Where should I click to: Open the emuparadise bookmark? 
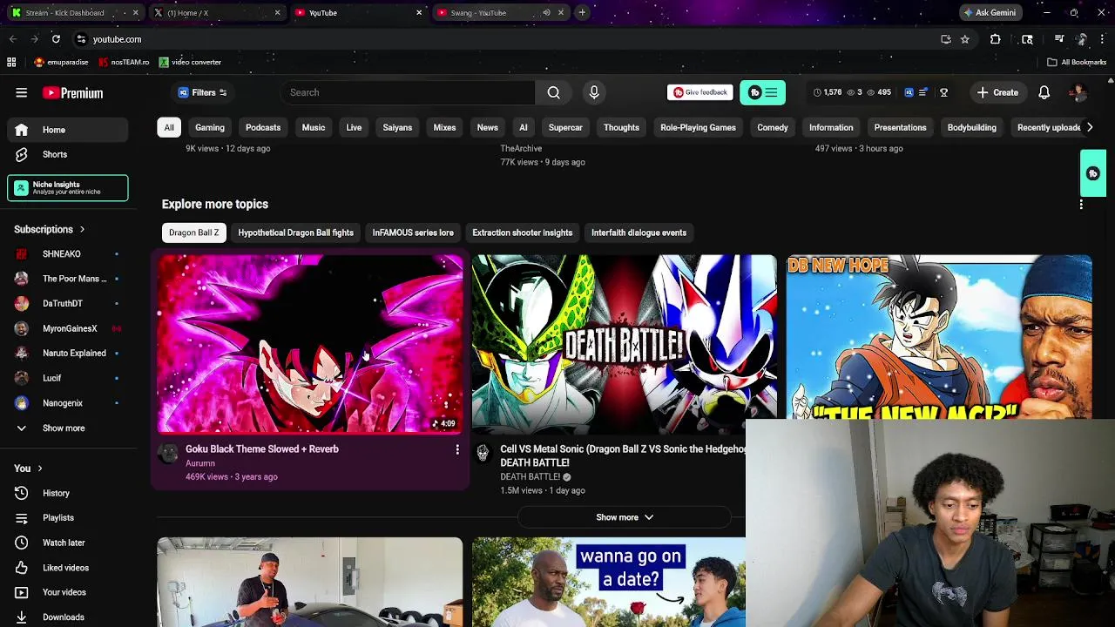[x=61, y=62]
